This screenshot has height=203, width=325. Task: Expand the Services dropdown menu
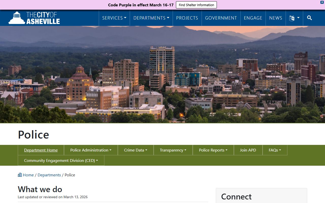click(114, 18)
